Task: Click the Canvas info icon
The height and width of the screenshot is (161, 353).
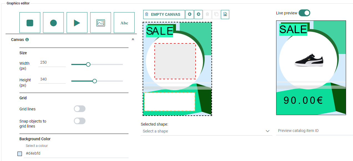Action: pos(27,40)
